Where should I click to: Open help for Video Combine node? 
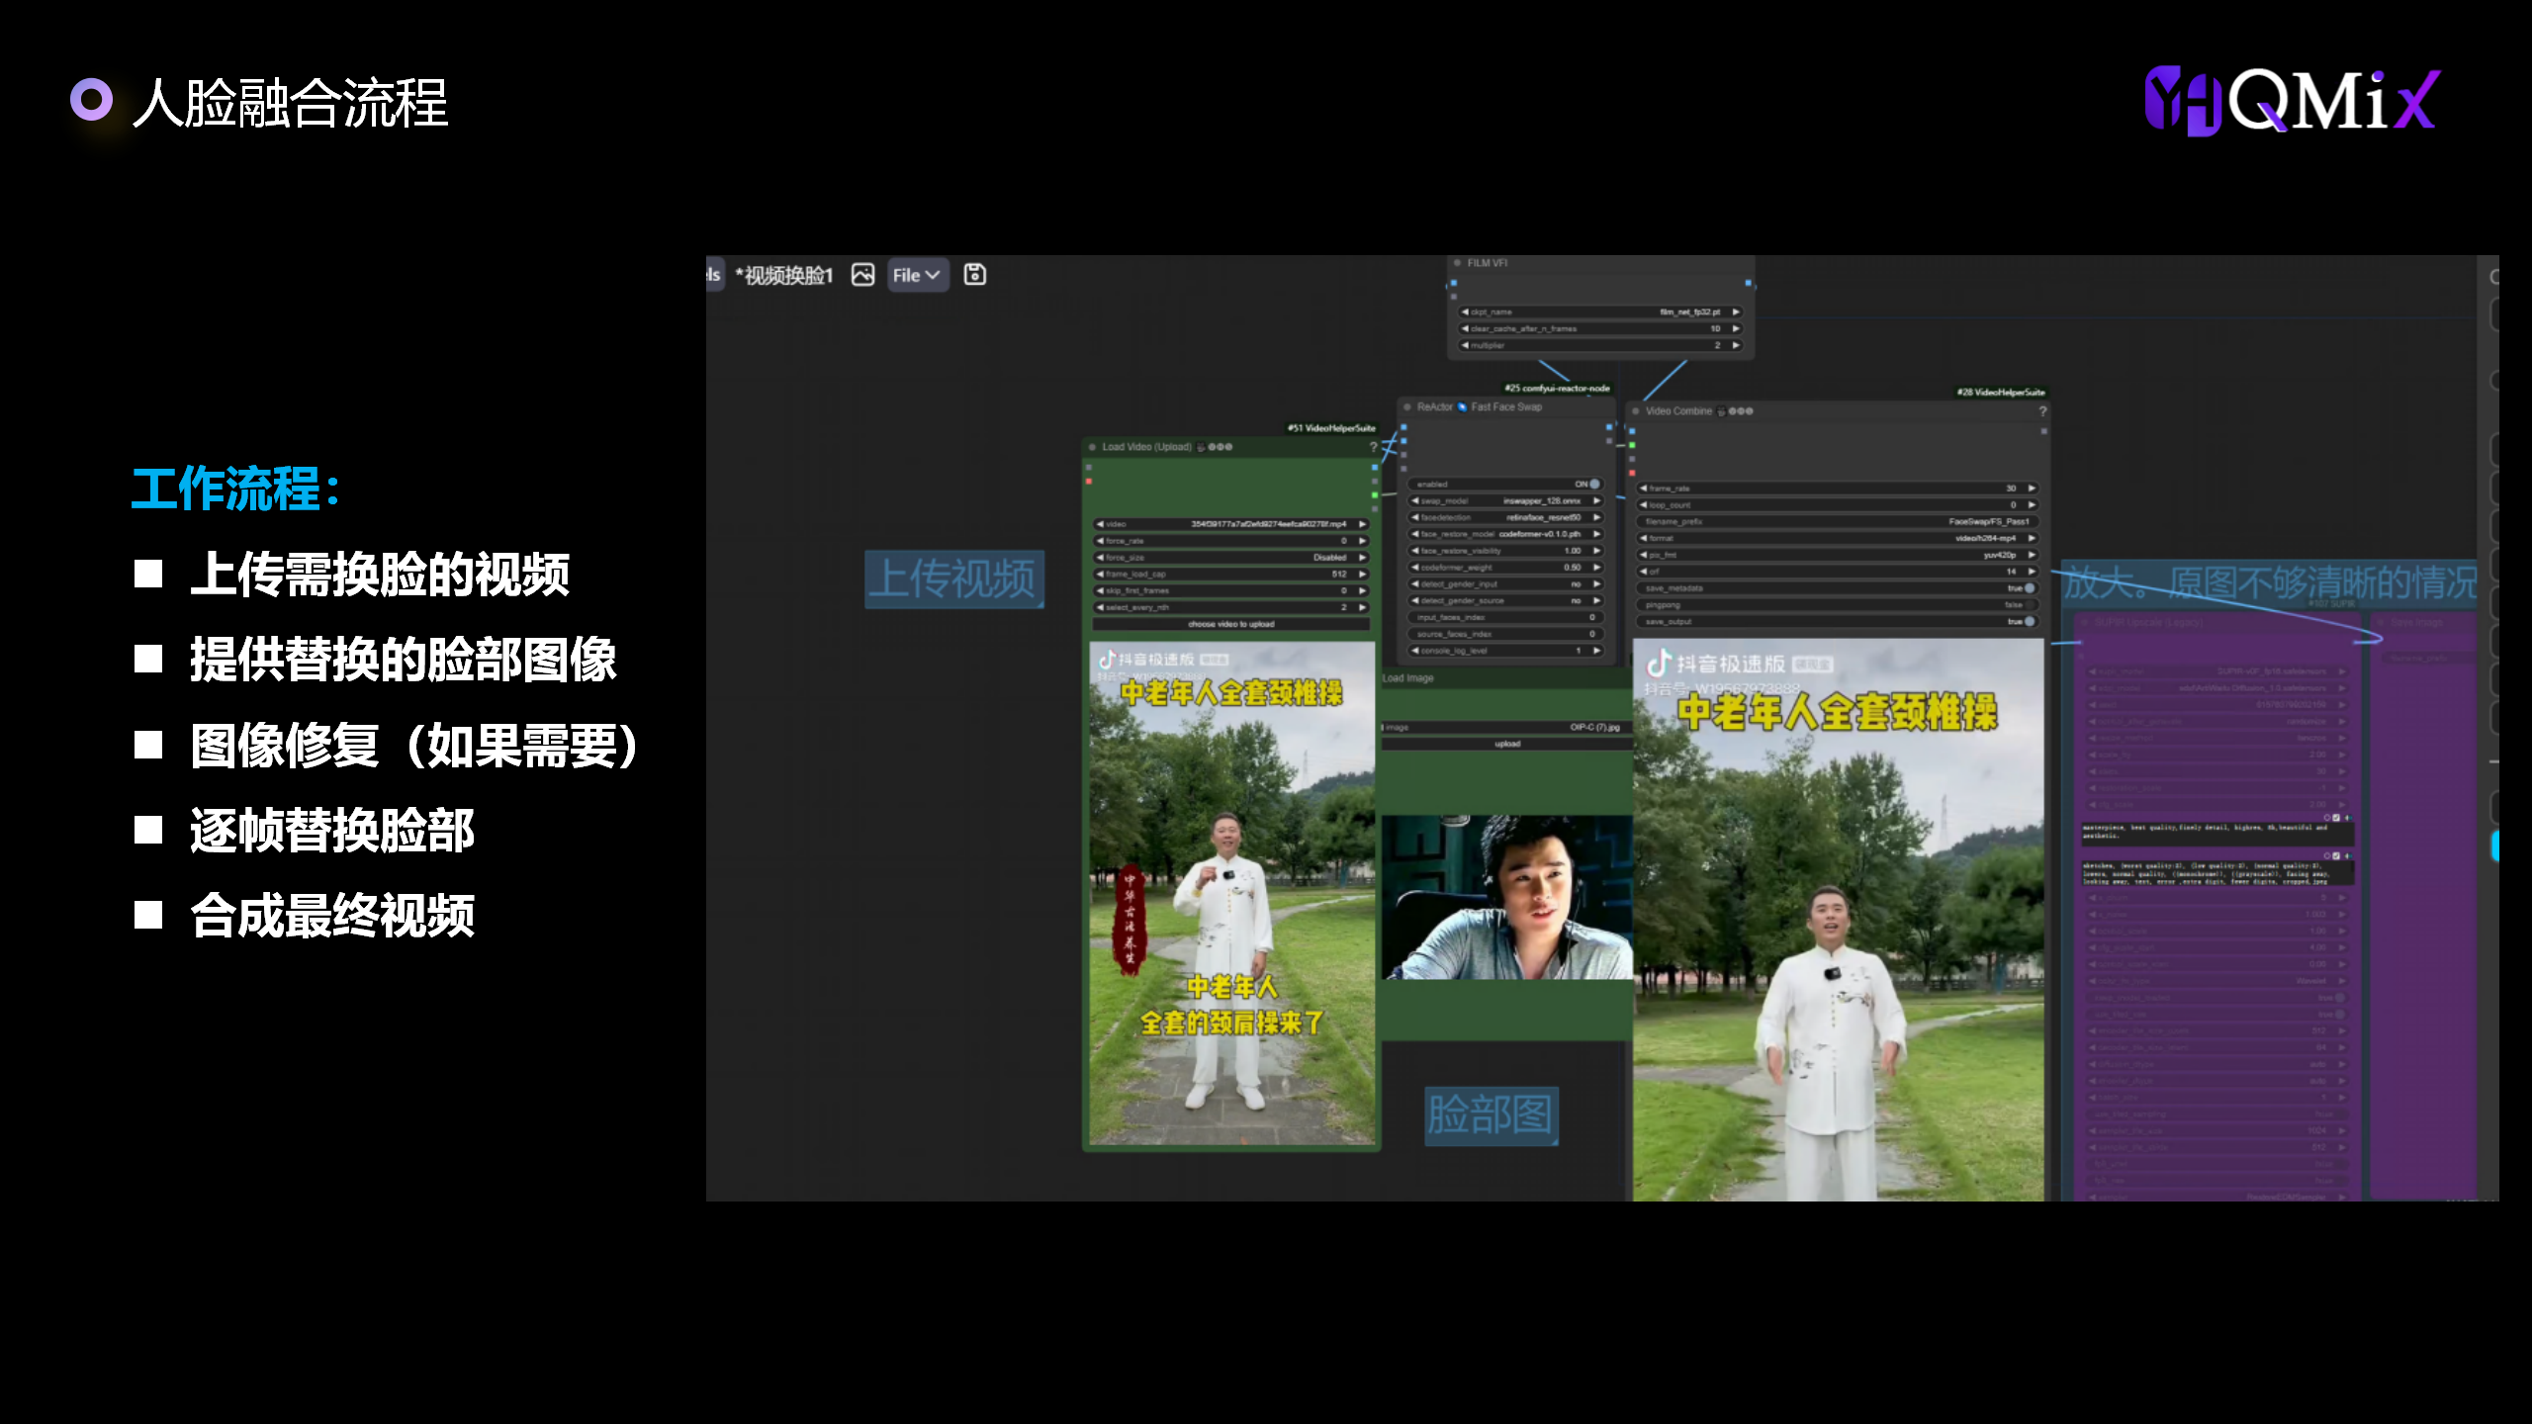click(2042, 411)
